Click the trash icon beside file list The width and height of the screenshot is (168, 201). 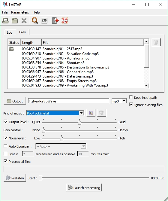(156, 42)
